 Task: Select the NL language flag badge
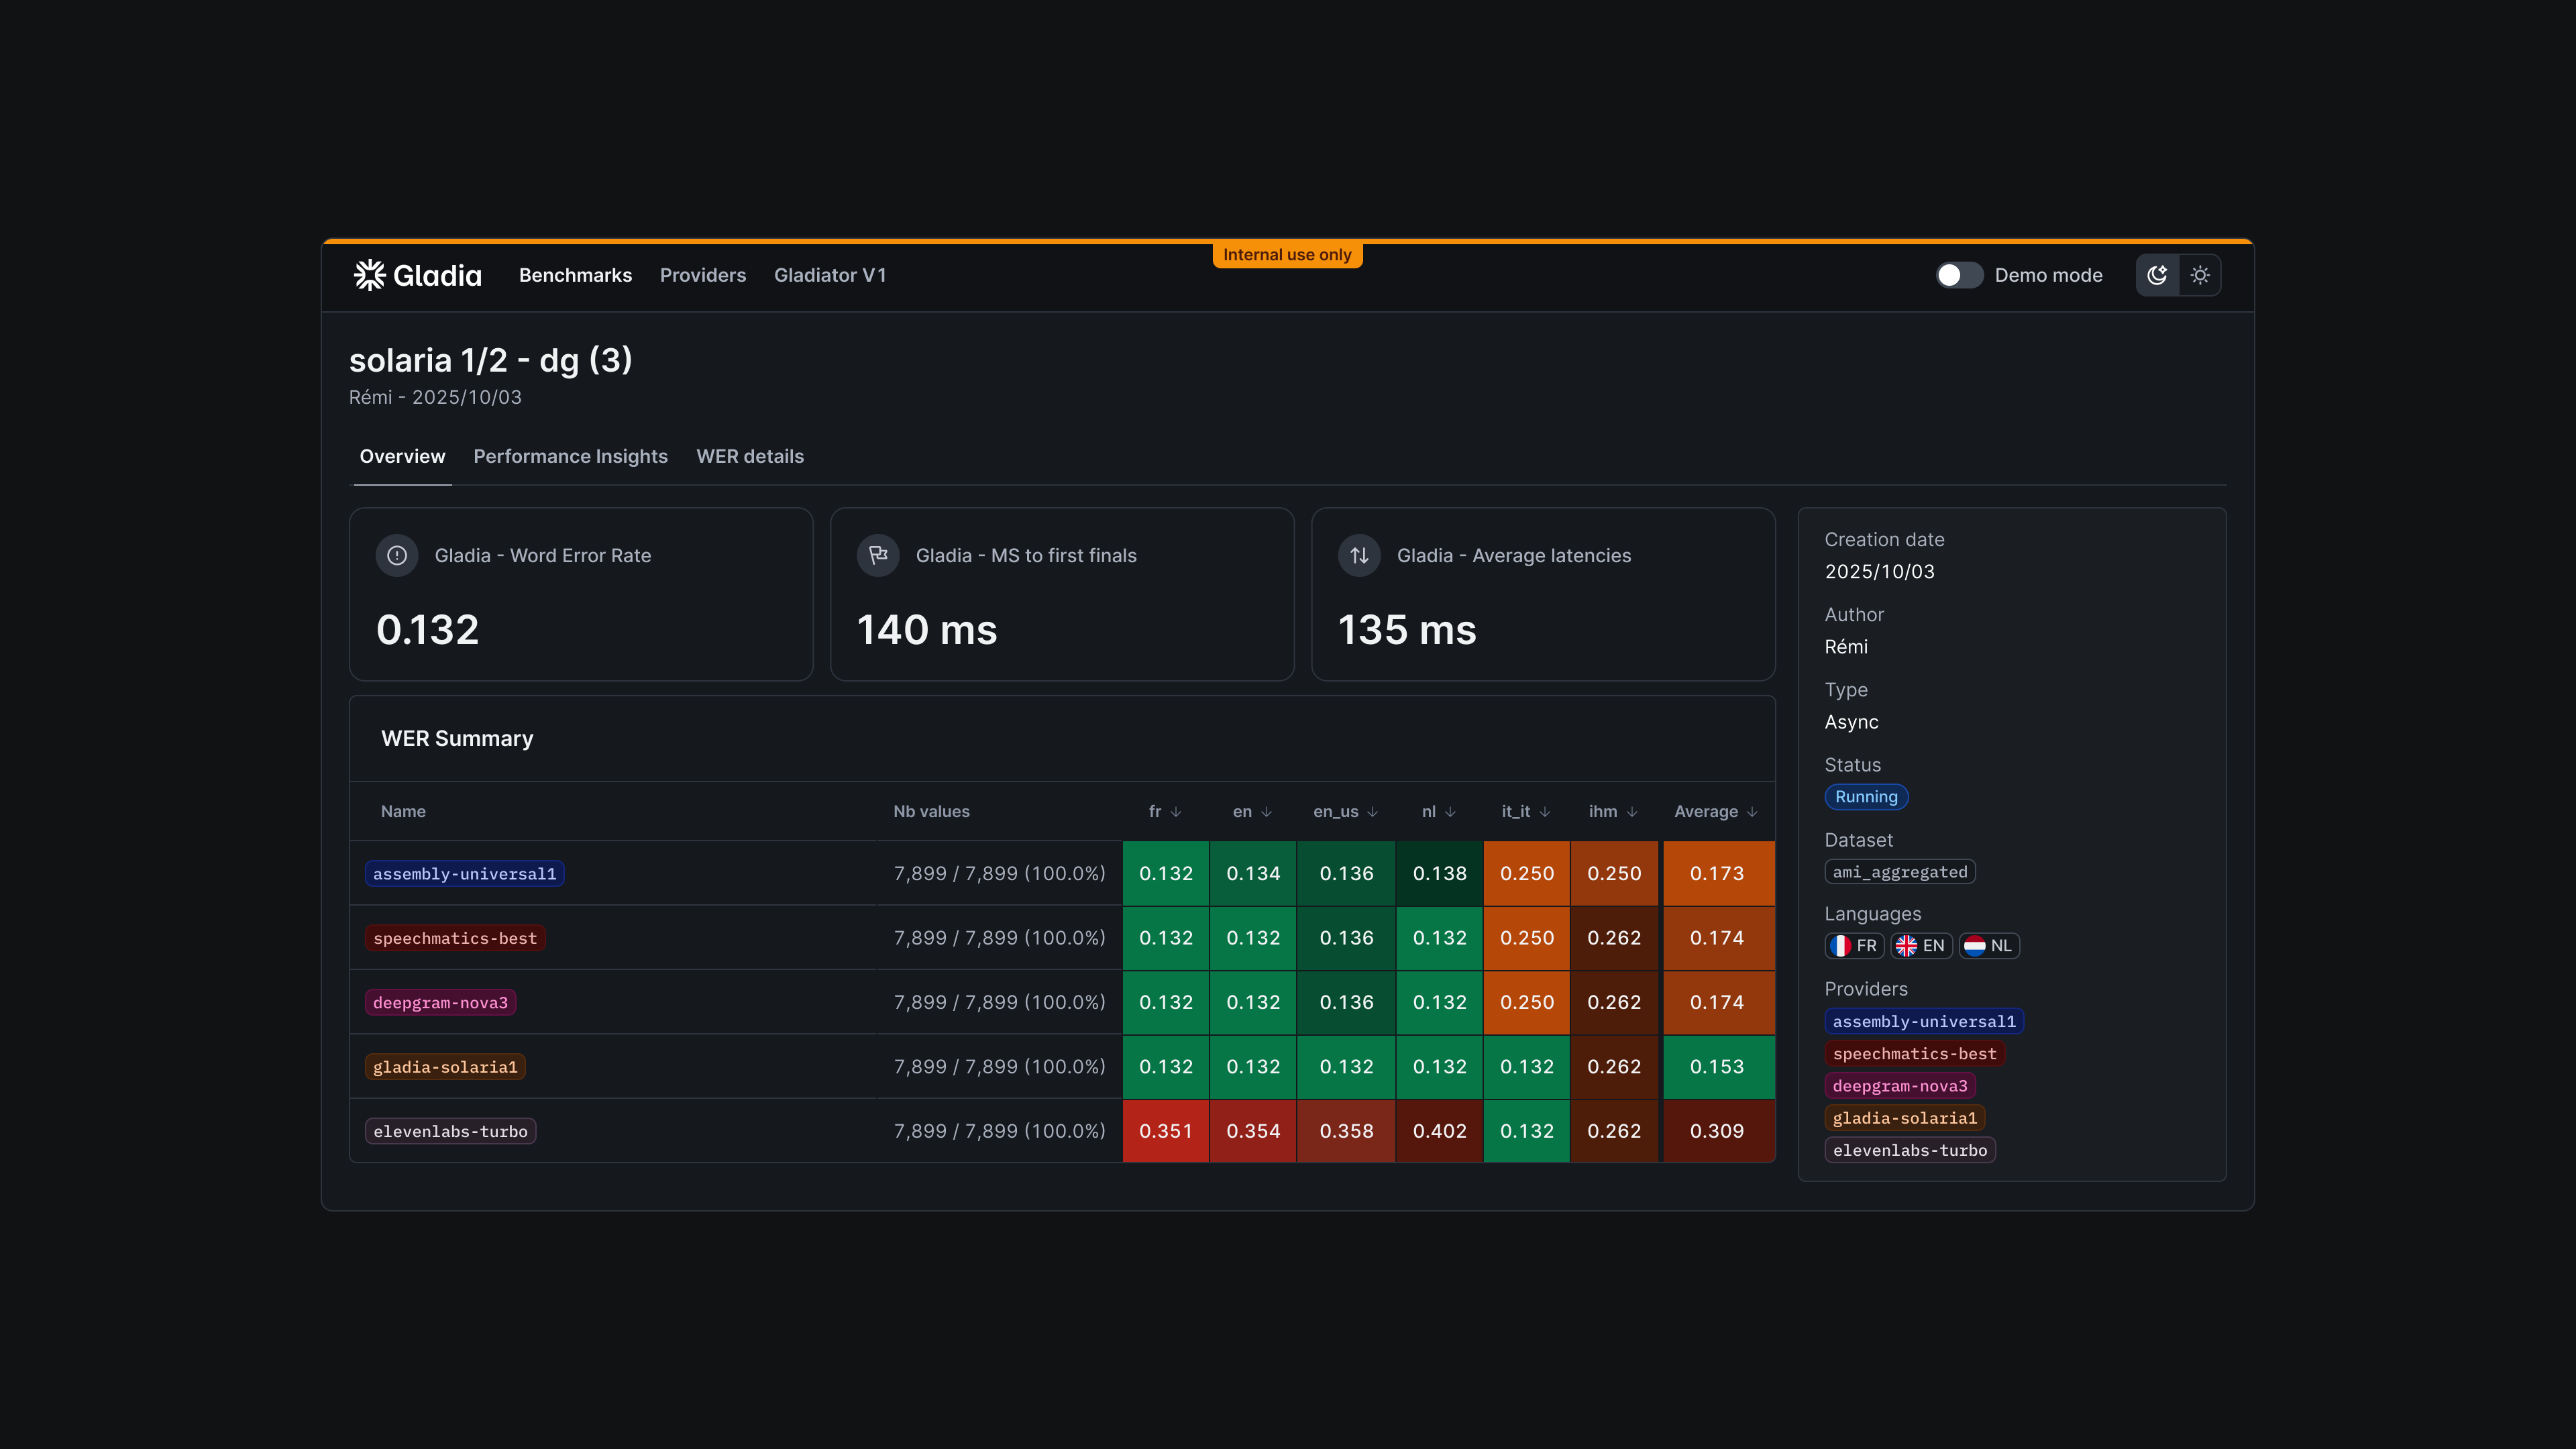click(1988, 945)
